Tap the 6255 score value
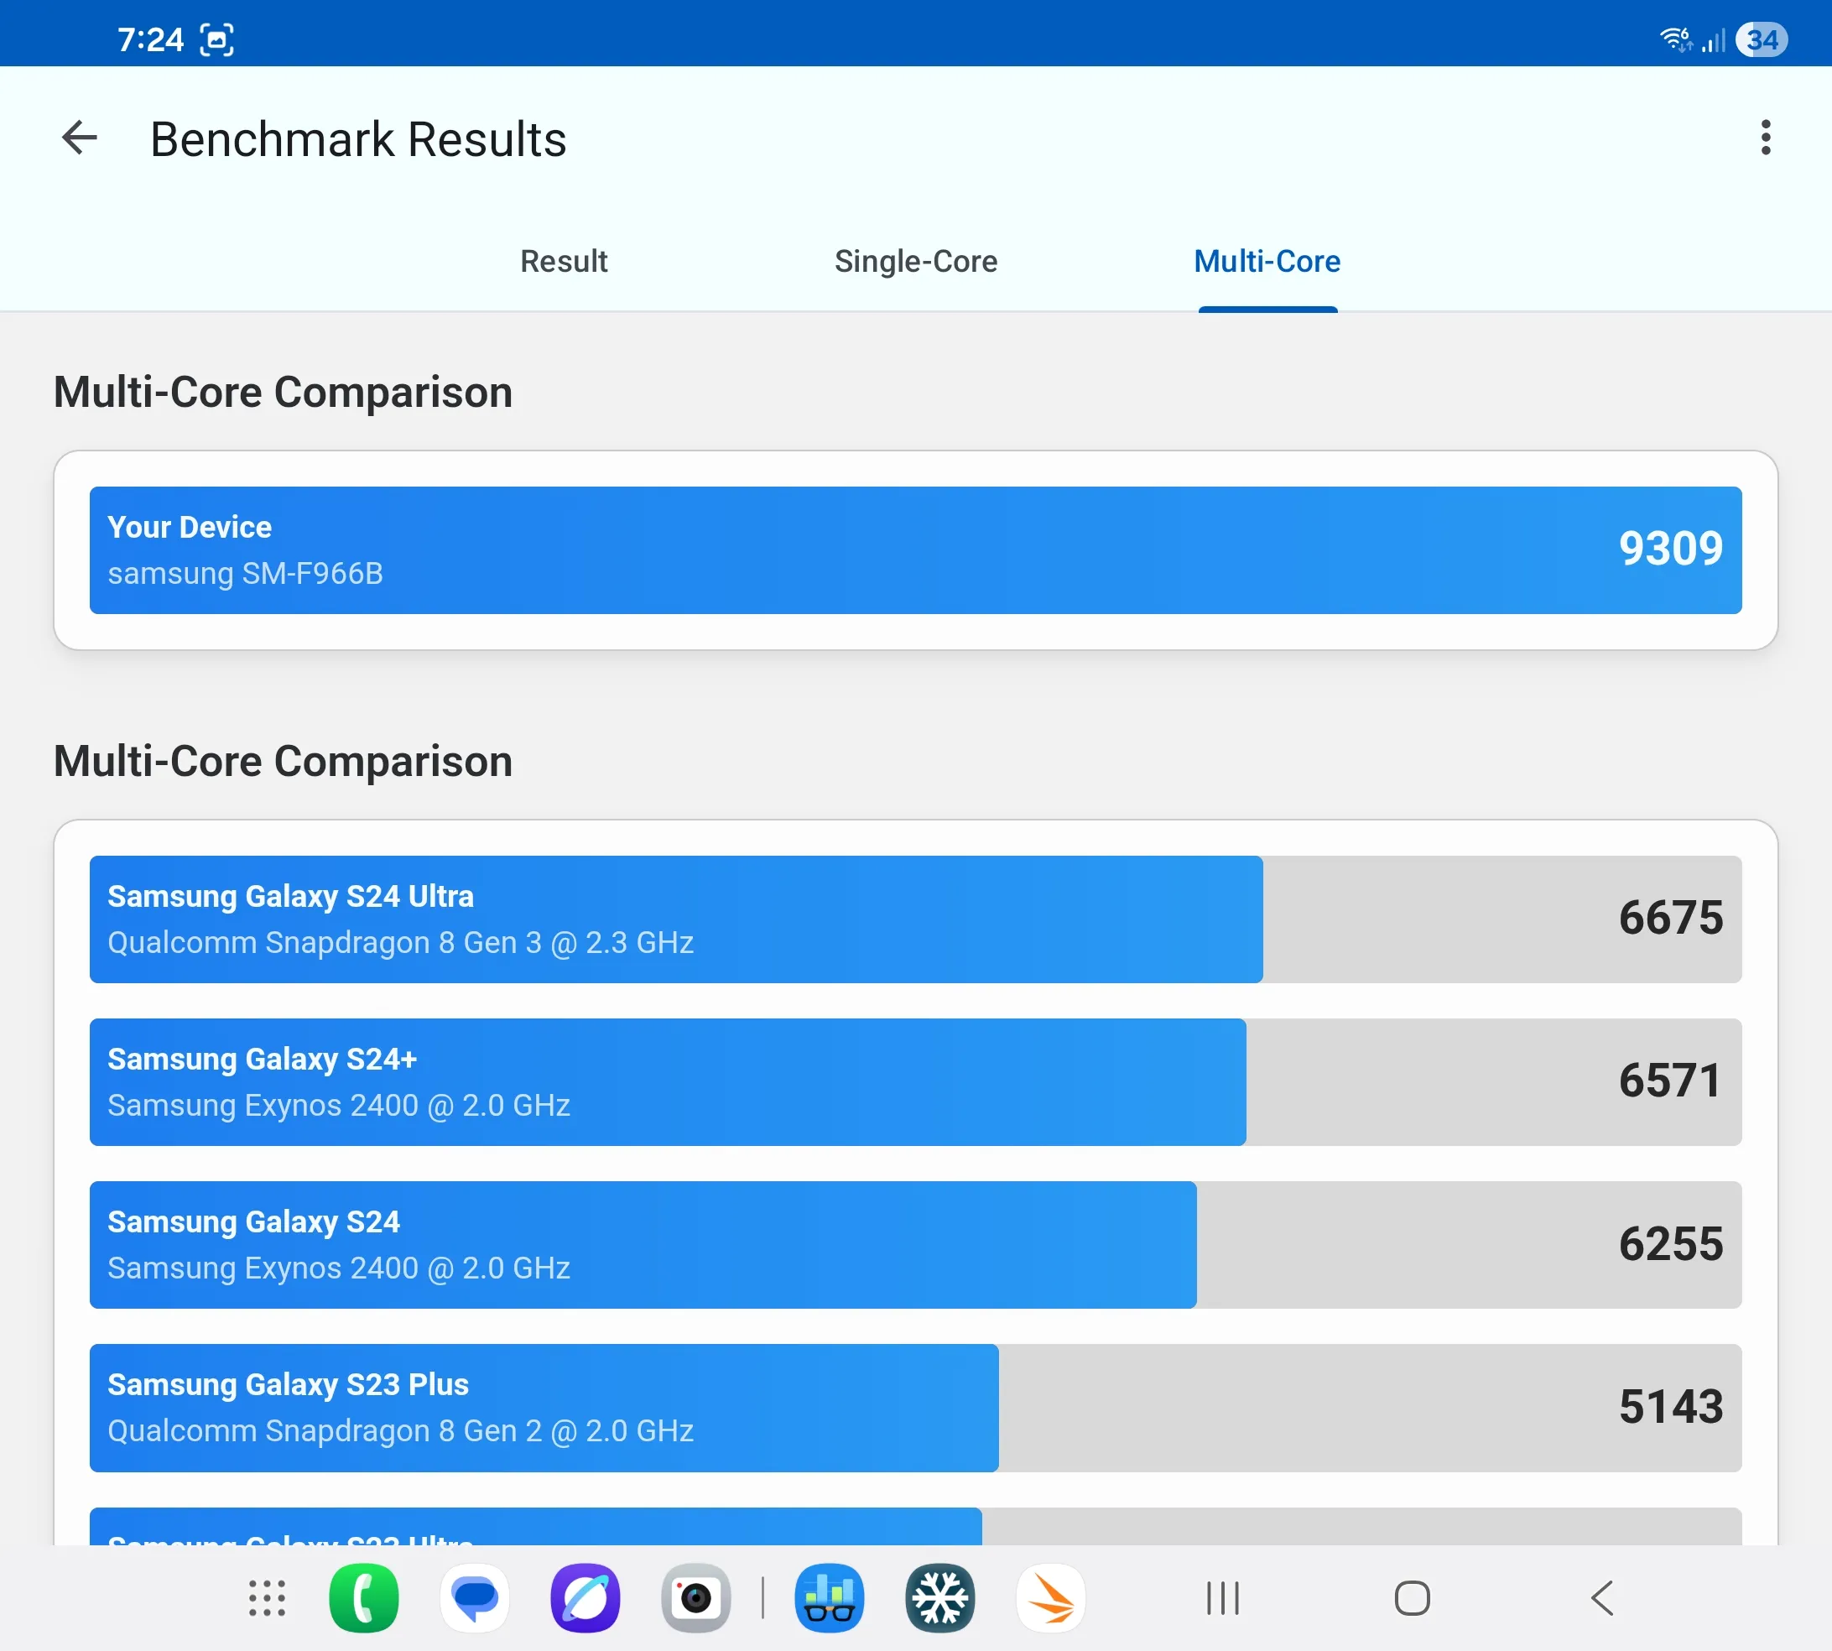 (1671, 1243)
